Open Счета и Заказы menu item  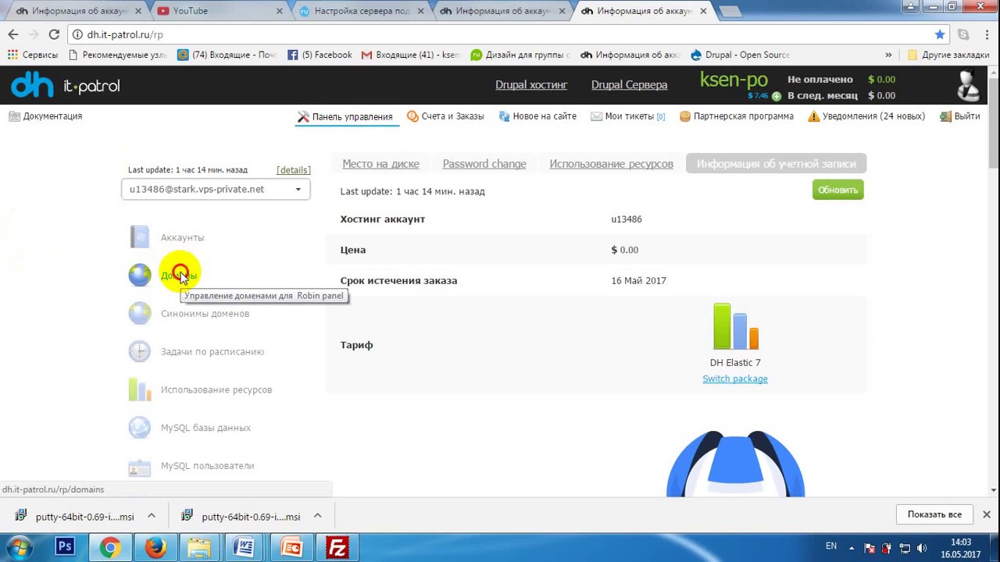445,116
